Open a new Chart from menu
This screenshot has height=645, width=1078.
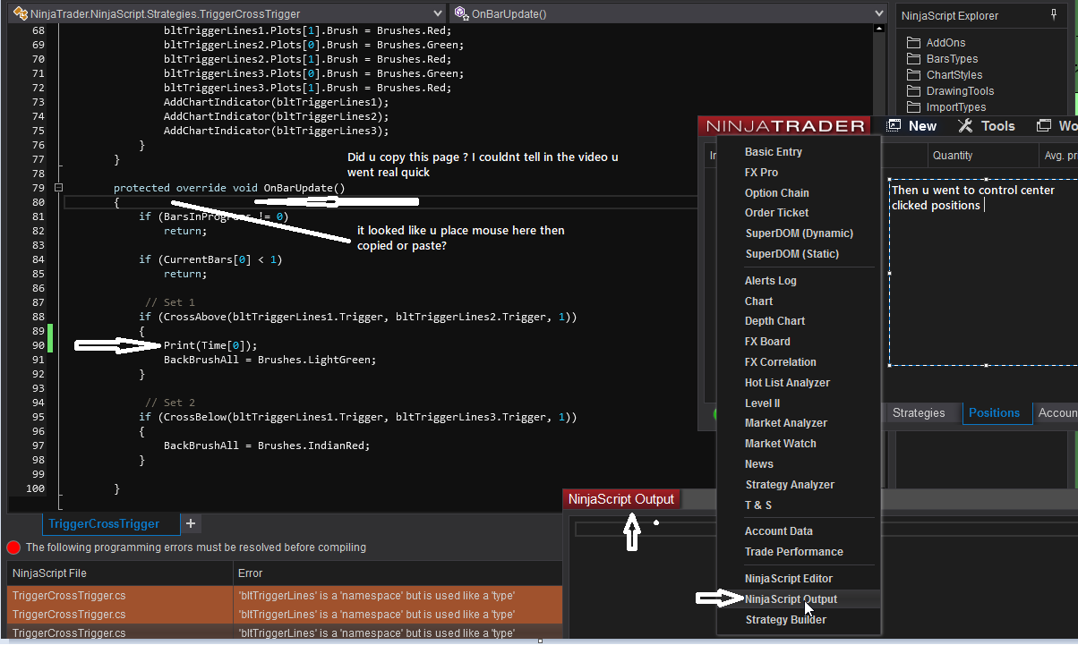(758, 301)
